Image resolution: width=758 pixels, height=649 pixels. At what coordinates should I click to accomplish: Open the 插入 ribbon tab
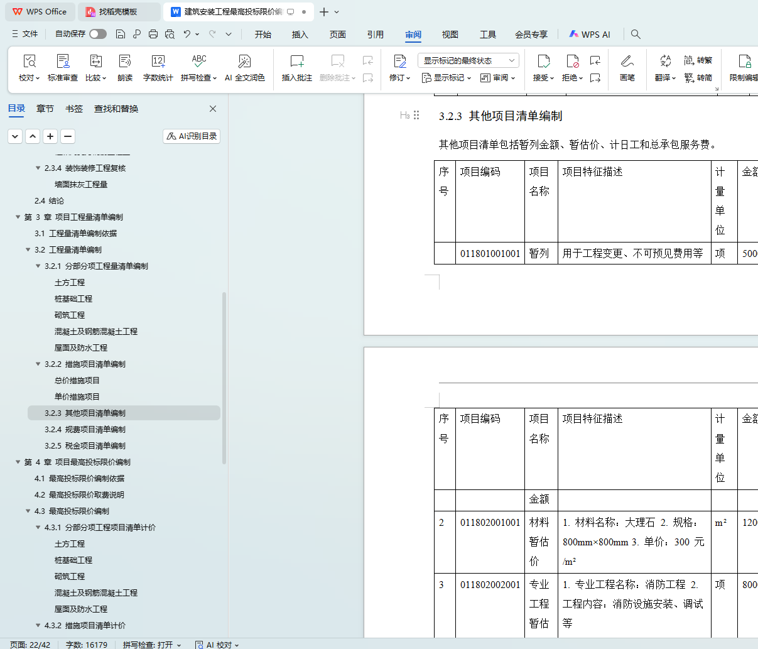(300, 35)
